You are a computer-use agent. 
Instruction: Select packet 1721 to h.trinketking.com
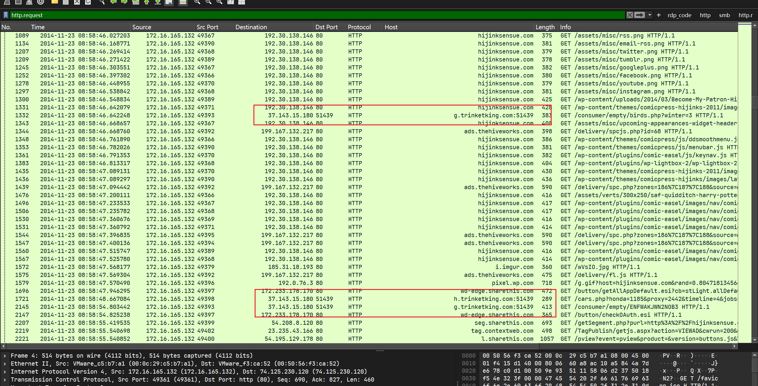(x=369, y=299)
